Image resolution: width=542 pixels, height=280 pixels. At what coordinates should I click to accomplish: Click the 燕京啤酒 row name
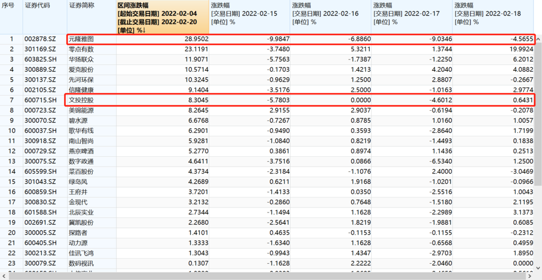[x=82, y=151]
